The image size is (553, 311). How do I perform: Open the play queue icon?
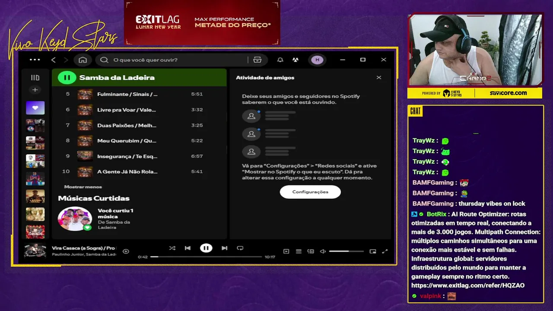coord(298,251)
